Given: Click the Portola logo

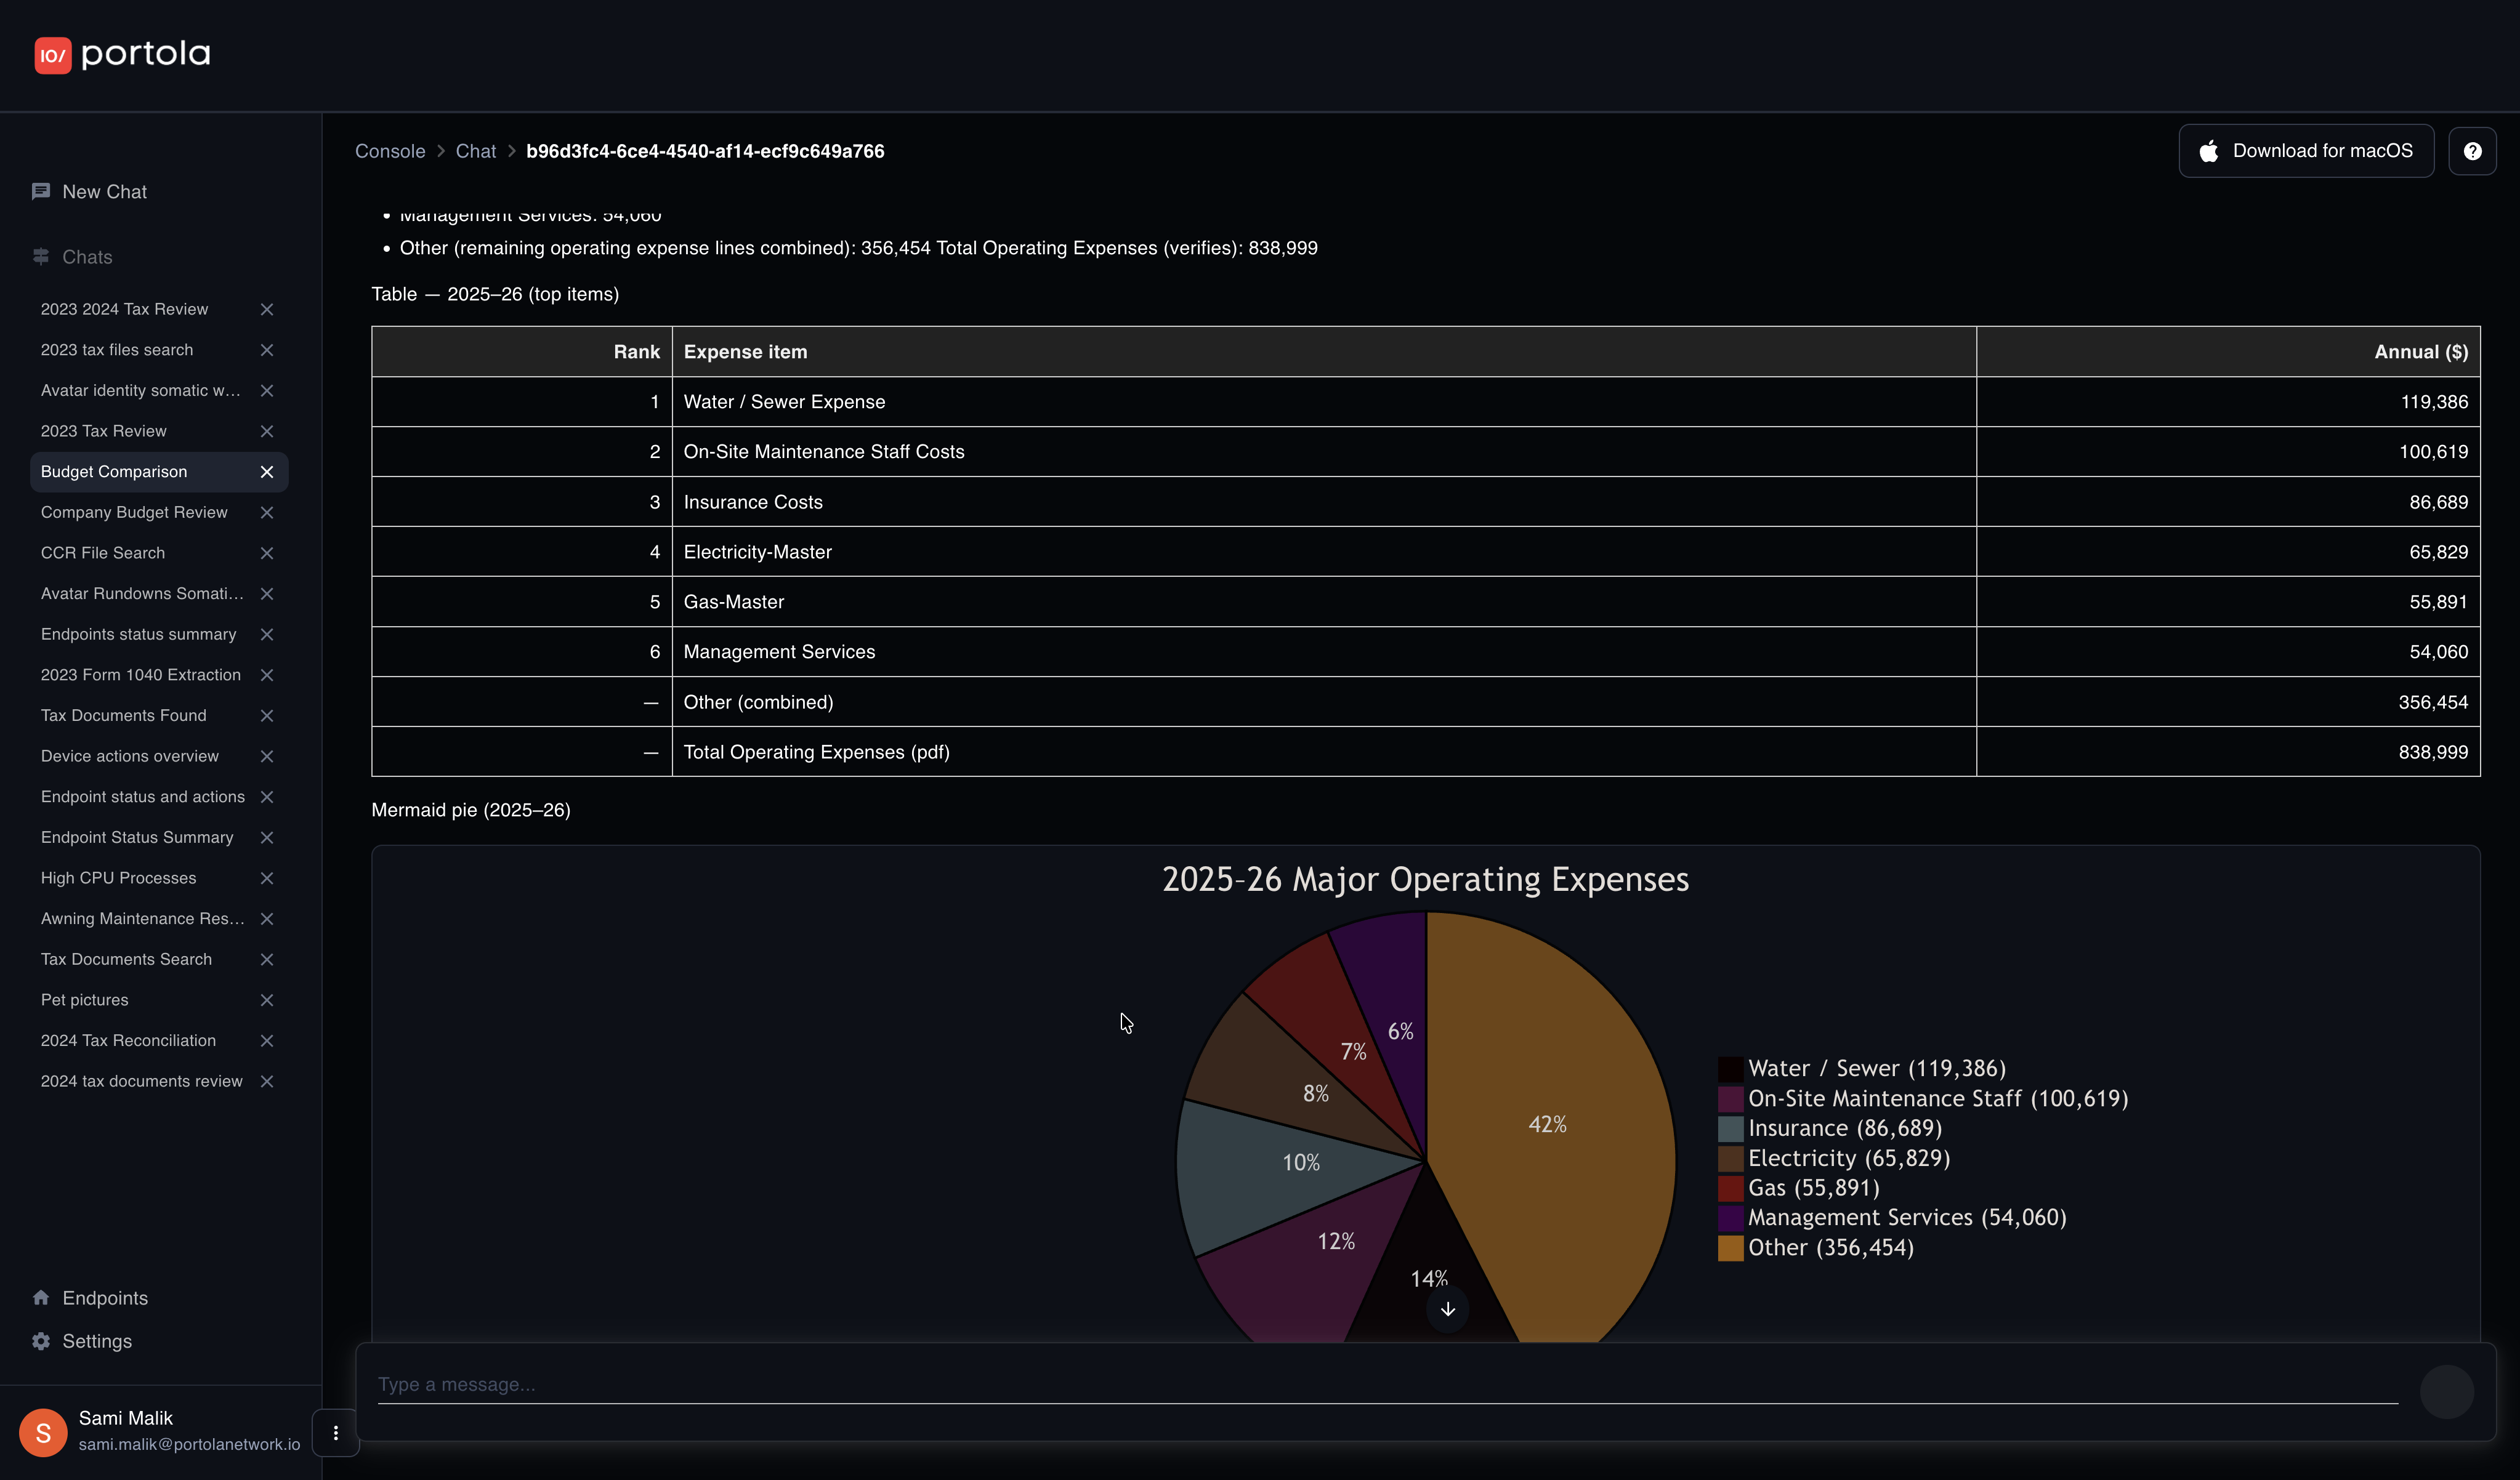Looking at the screenshot, I should (x=122, y=54).
